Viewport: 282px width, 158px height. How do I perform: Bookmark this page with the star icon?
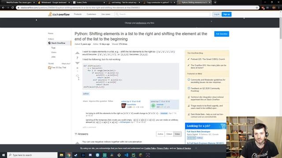coord(257,7)
